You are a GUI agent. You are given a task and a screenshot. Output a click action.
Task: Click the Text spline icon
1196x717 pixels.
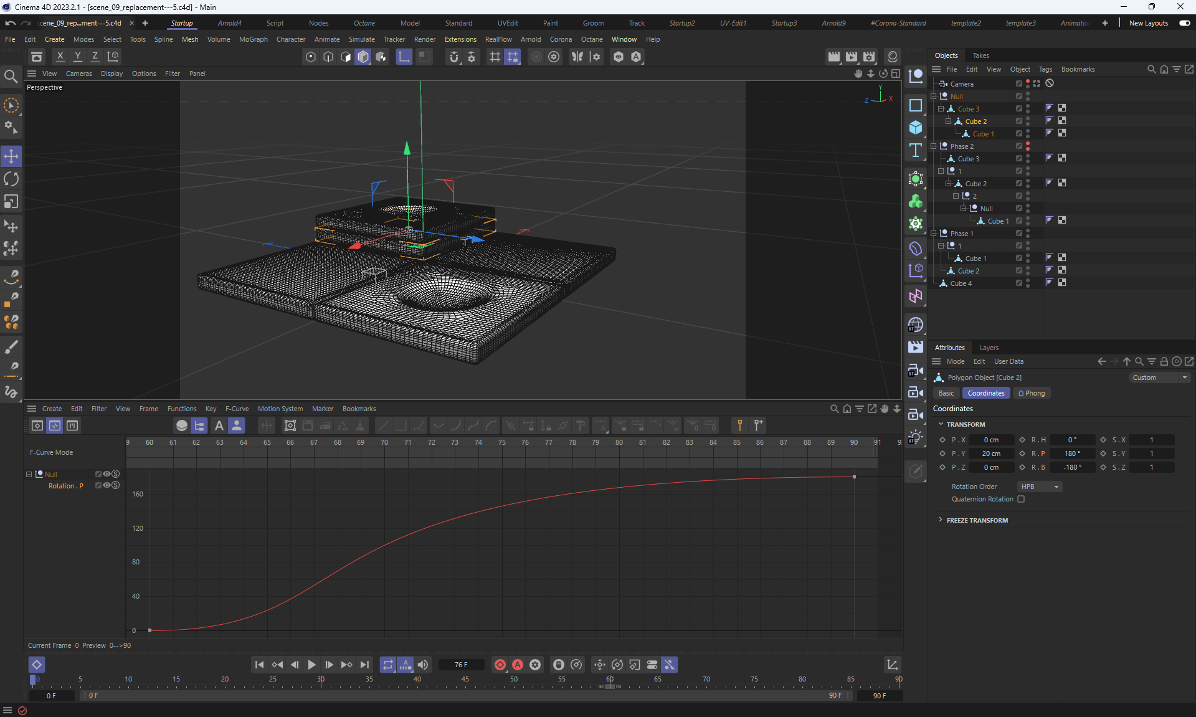(x=916, y=150)
